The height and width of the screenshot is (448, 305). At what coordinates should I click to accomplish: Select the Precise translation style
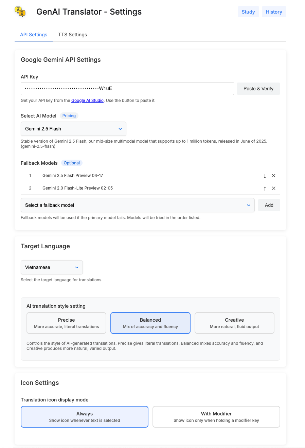pos(66,323)
